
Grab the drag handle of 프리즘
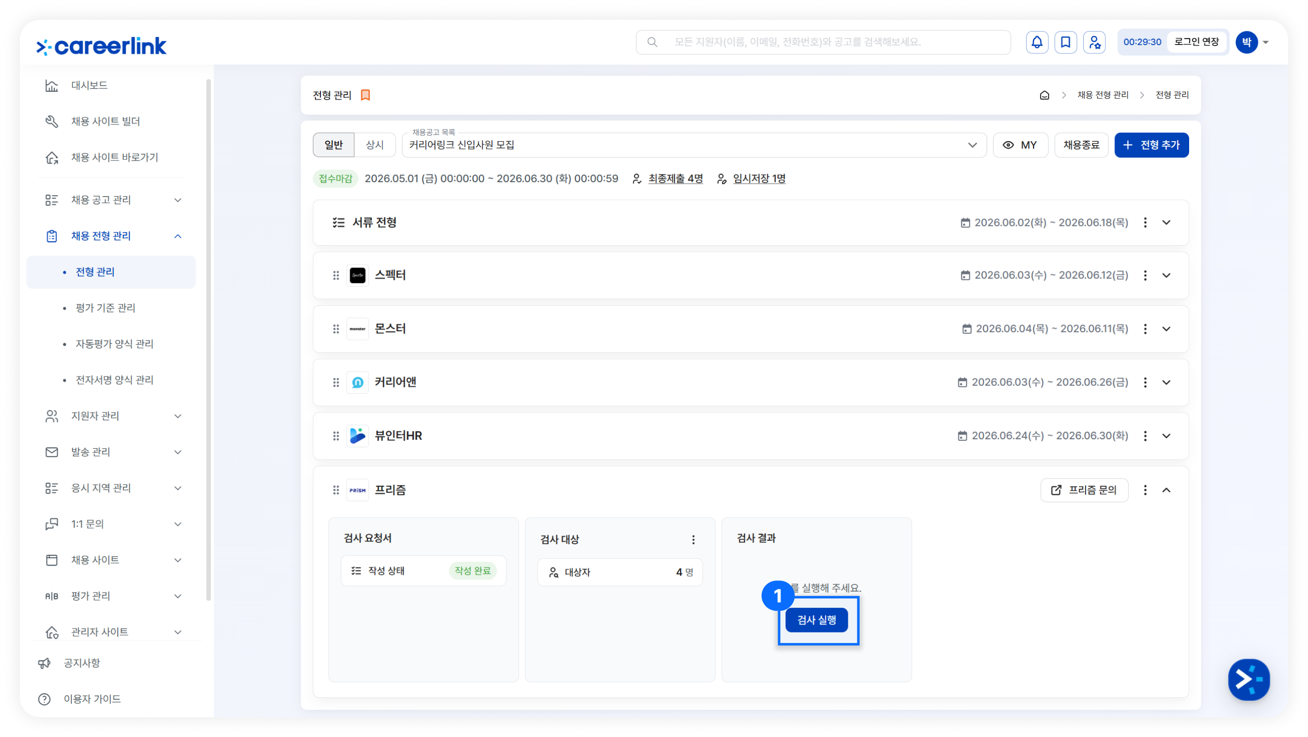tap(336, 490)
